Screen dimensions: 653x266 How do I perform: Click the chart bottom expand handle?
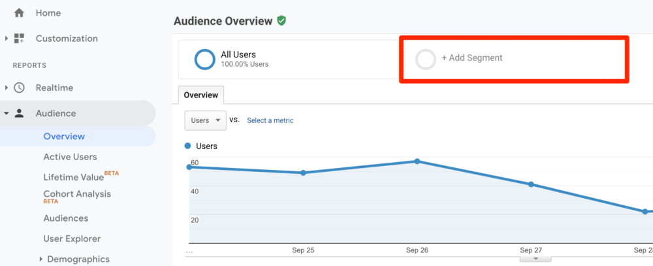[x=535, y=259]
